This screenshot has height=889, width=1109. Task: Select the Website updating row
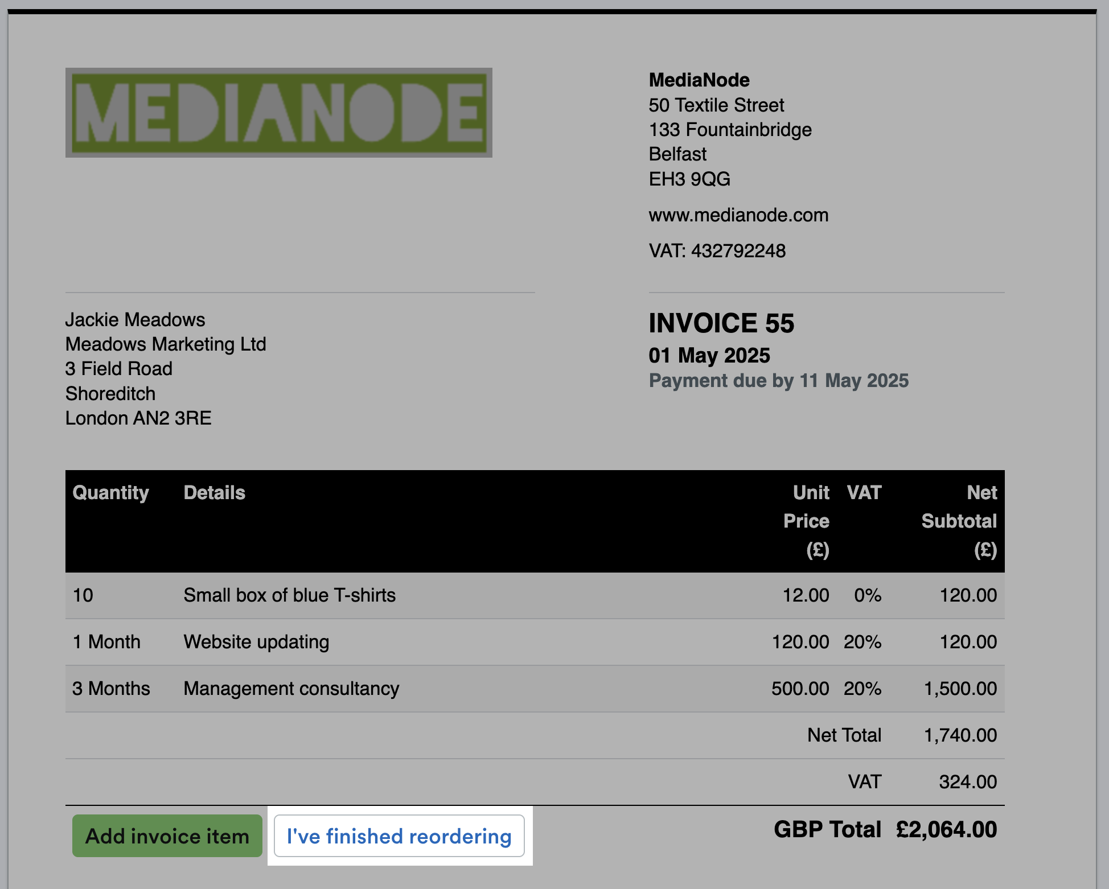tap(535, 642)
